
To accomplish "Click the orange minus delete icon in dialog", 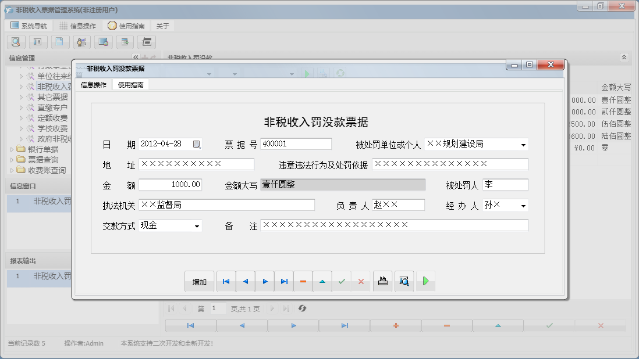I will tap(303, 282).
